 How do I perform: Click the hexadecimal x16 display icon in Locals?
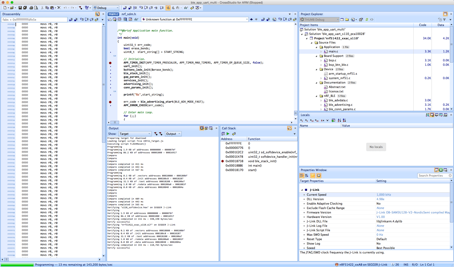click(317, 120)
